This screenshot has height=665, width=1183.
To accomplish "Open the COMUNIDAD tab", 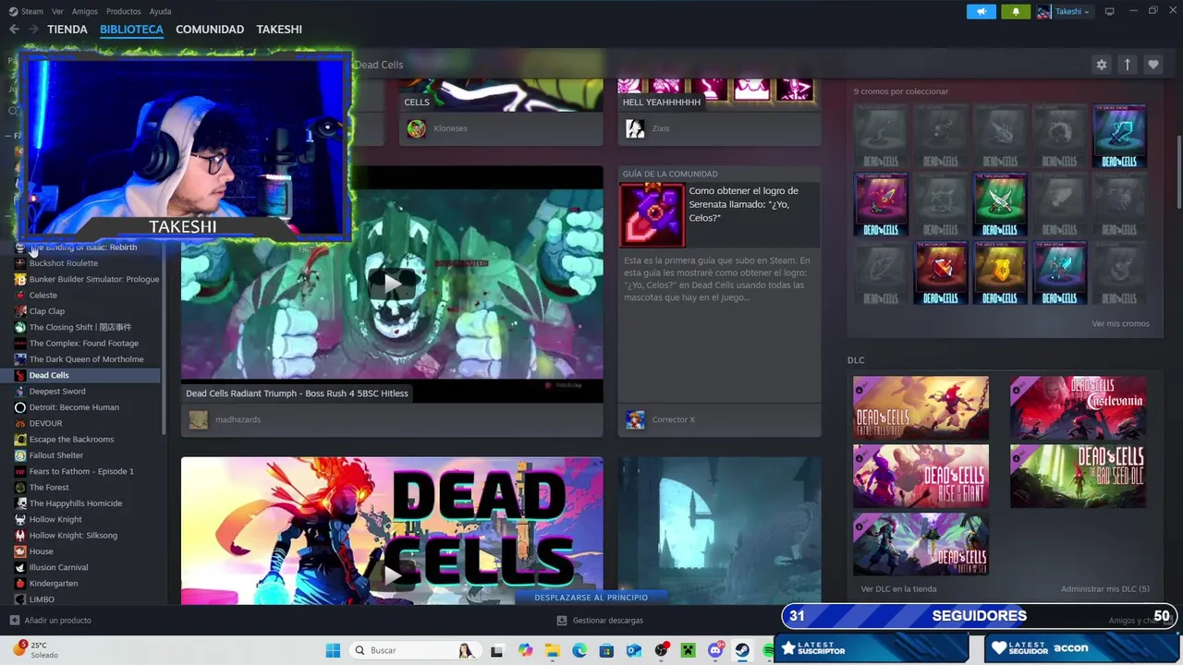I will 210,30.
